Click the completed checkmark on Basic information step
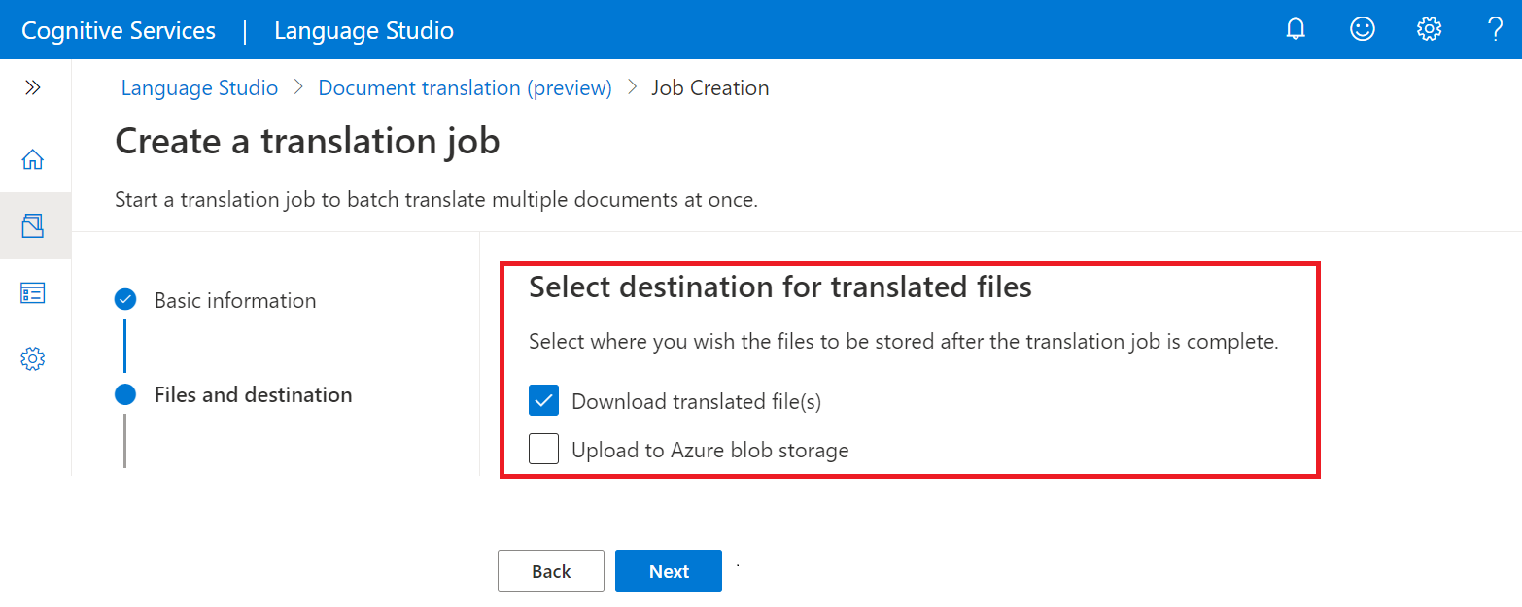 (125, 300)
